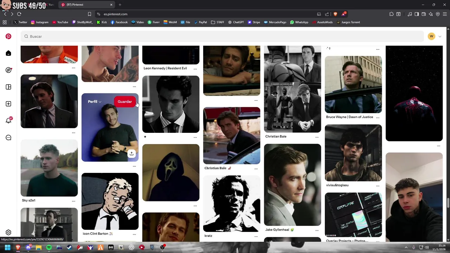Go back with the browser back arrow

coord(5,14)
